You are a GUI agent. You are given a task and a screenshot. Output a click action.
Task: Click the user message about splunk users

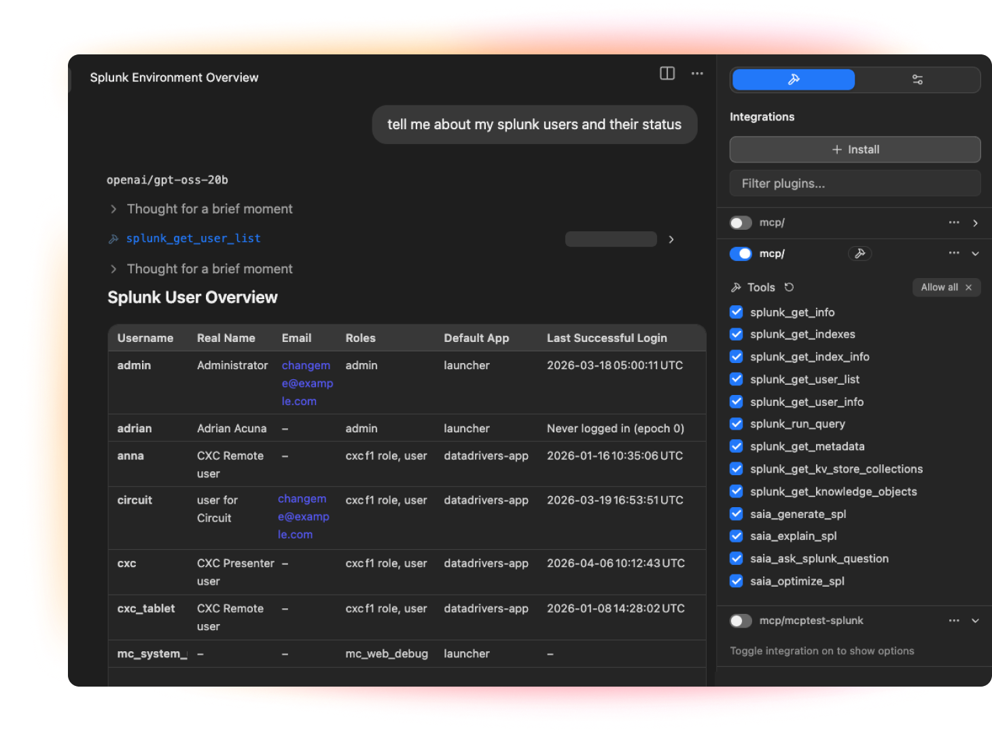(535, 124)
